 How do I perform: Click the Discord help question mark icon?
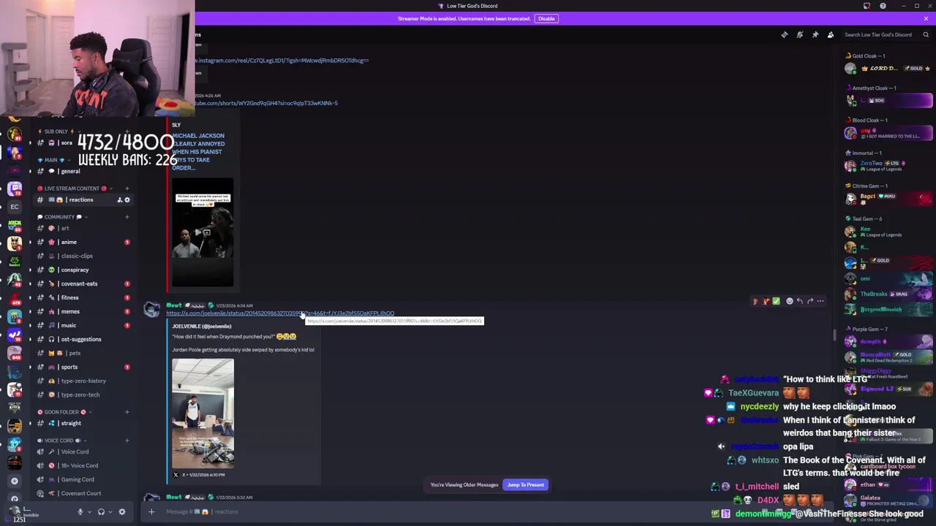pos(883,6)
